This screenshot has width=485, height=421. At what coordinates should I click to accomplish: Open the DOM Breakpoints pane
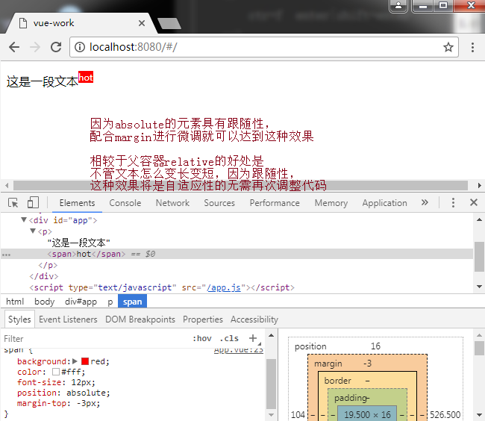(x=140, y=319)
